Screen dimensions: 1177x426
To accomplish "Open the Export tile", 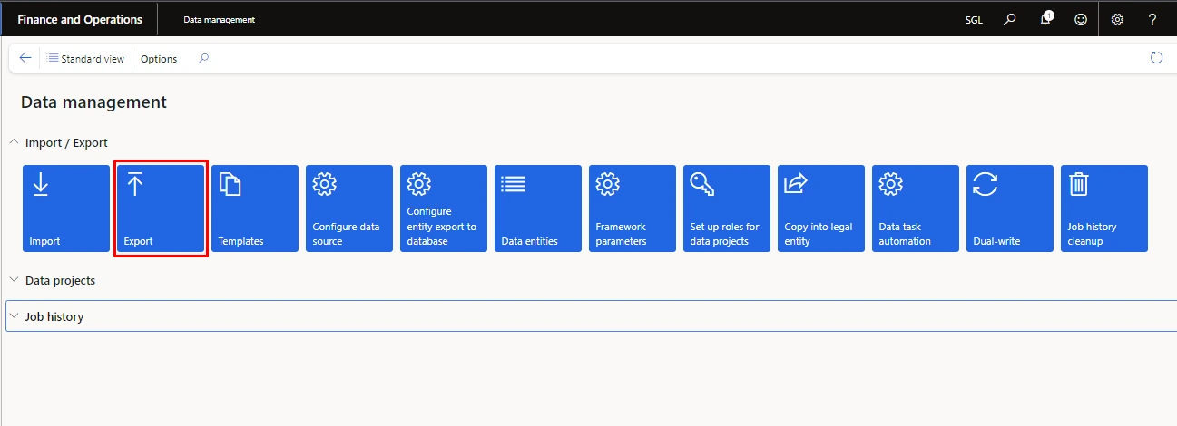I will pyautogui.click(x=161, y=208).
